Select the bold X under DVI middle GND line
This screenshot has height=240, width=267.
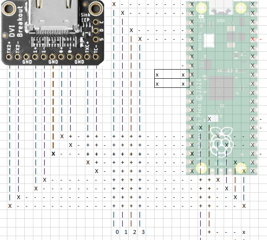53,153
